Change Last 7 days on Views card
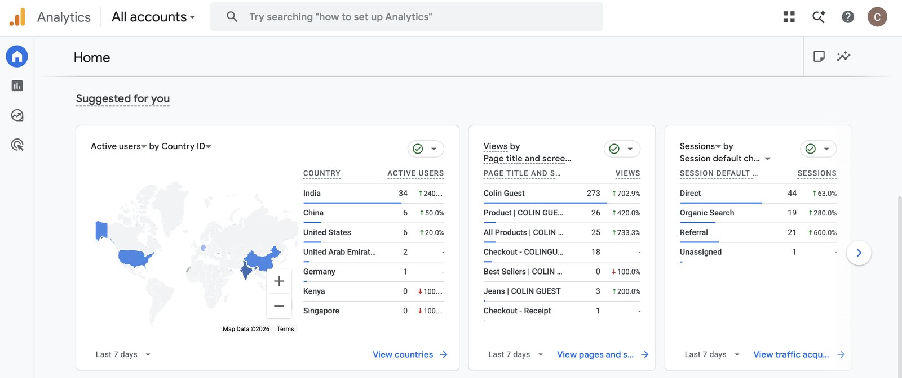 point(516,354)
